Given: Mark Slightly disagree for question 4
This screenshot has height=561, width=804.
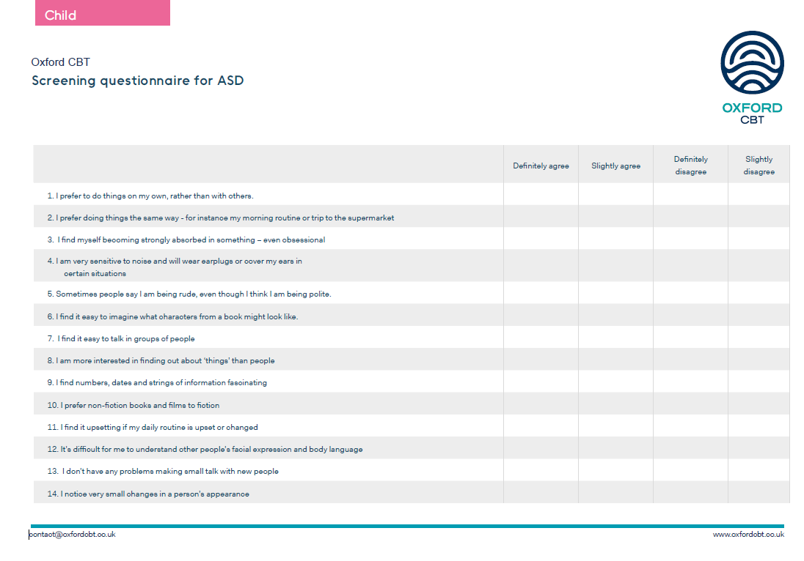Looking at the screenshot, I should tap(759, 267).
